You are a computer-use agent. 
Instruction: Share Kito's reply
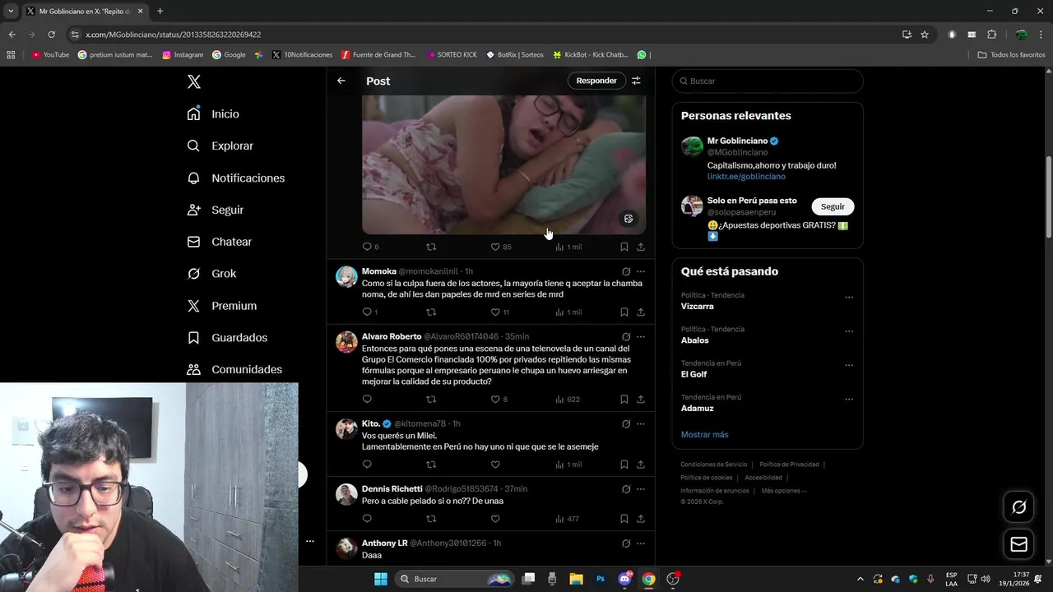pos(641,465)
